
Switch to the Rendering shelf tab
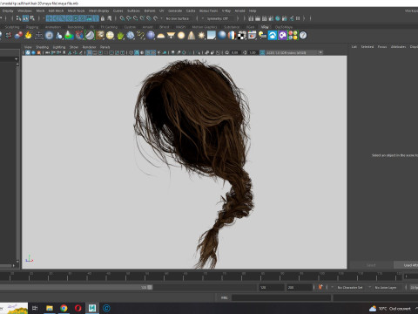pyautogui.click(x=76, y=27)
